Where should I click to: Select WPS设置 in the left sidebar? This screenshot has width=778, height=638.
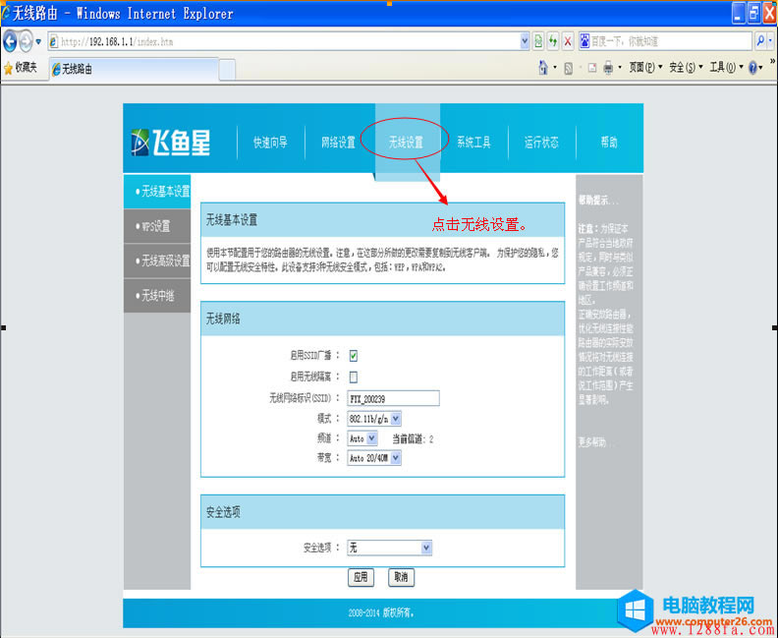[155, 226]
